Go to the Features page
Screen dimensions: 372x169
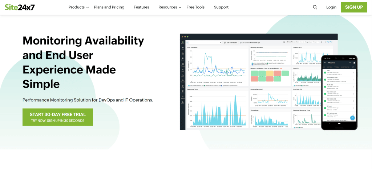click(141, 7)
